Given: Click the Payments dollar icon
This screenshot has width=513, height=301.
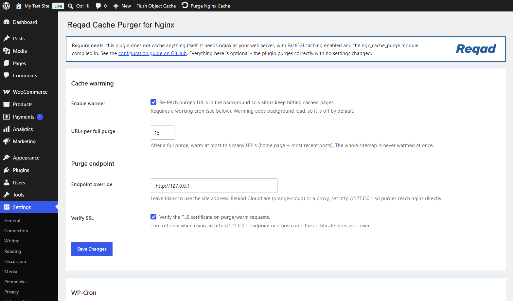Looking at the screenshot, I should (7, 117).
